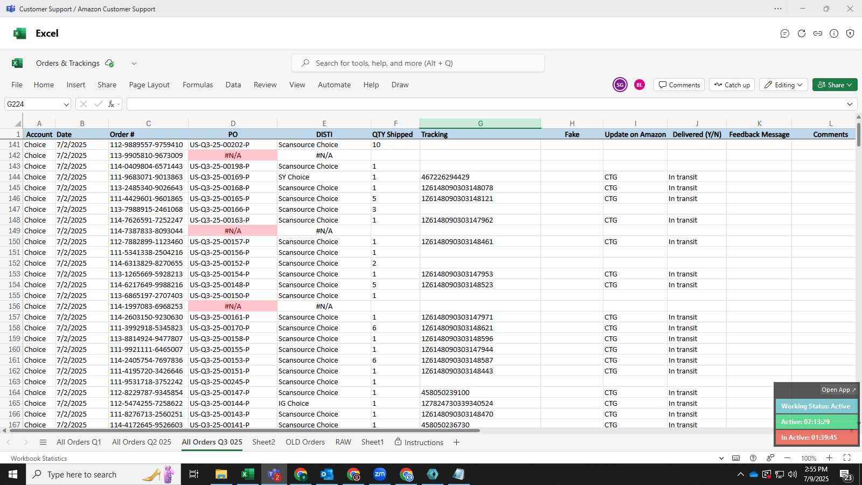The image size is (862, 485).
Task: Open the file name options dropdown arrow
Action: click(134, 64)
